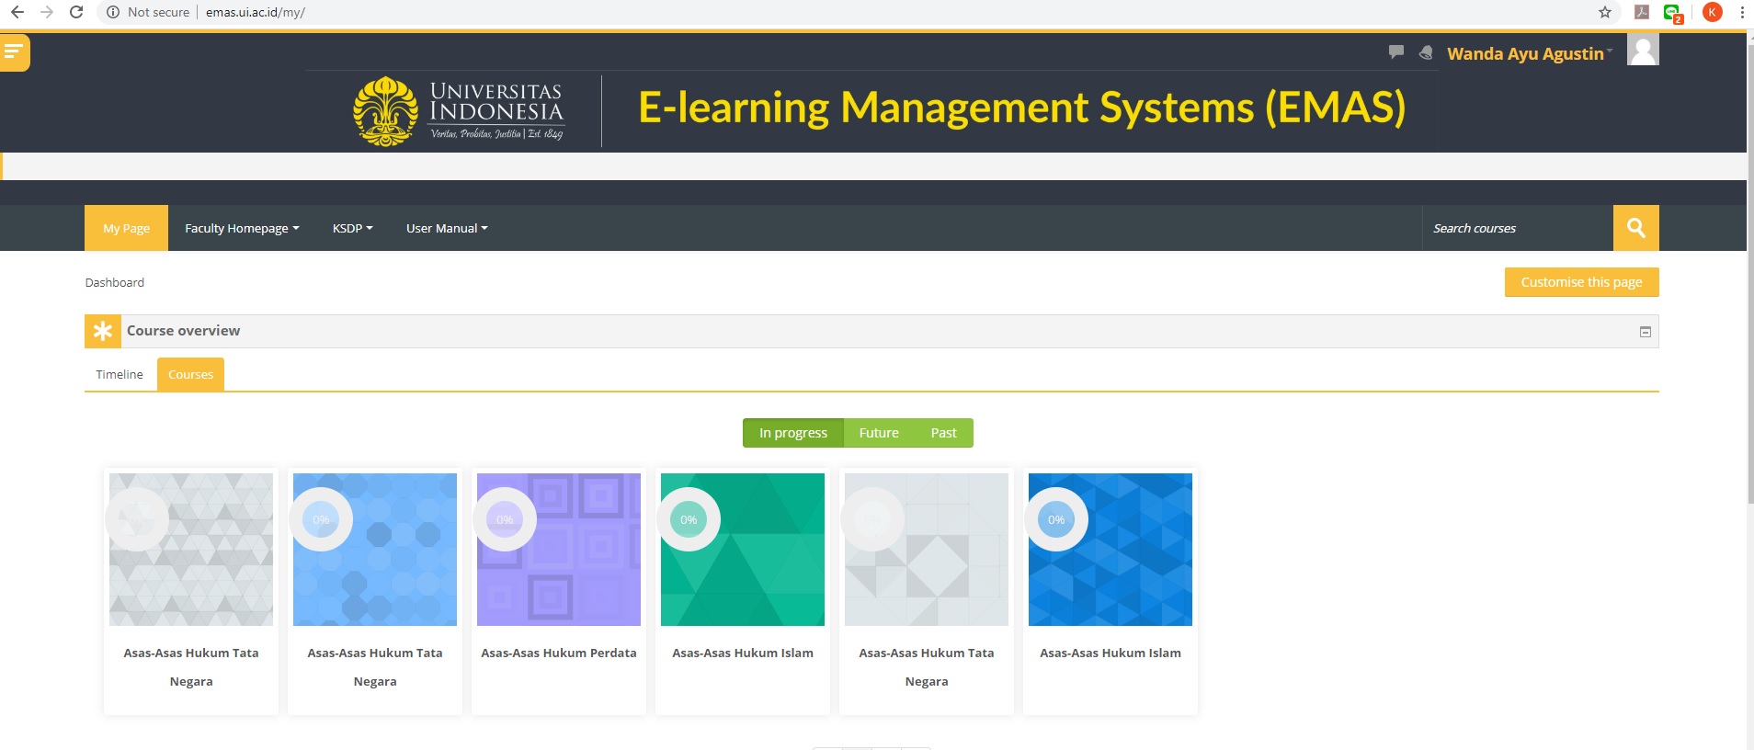Click Asas-Asas Hukum Perdata course title
Screen dimensions: 1754x750
click(x=559, y=653)
